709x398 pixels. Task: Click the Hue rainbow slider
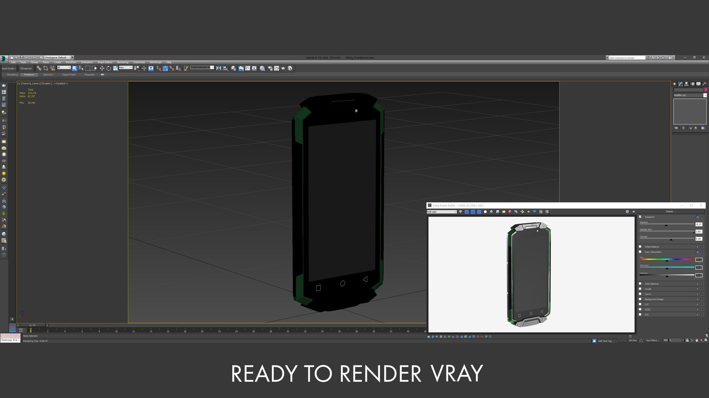click(x=667, y=259)
